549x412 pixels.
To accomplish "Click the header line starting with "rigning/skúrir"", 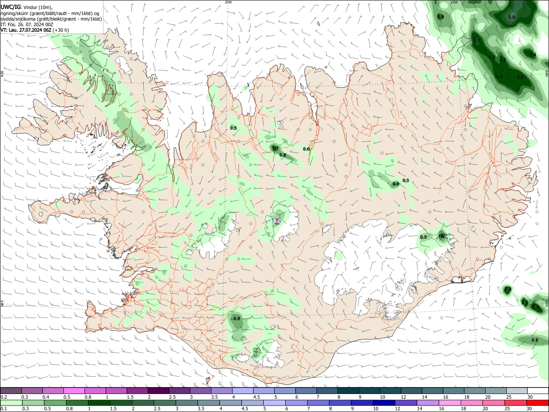I will [x=50, y=13].
